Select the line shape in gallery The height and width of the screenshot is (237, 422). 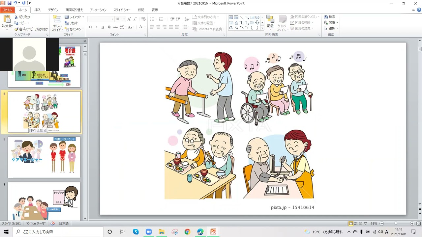pyautogui.click(x=241, y=17)
